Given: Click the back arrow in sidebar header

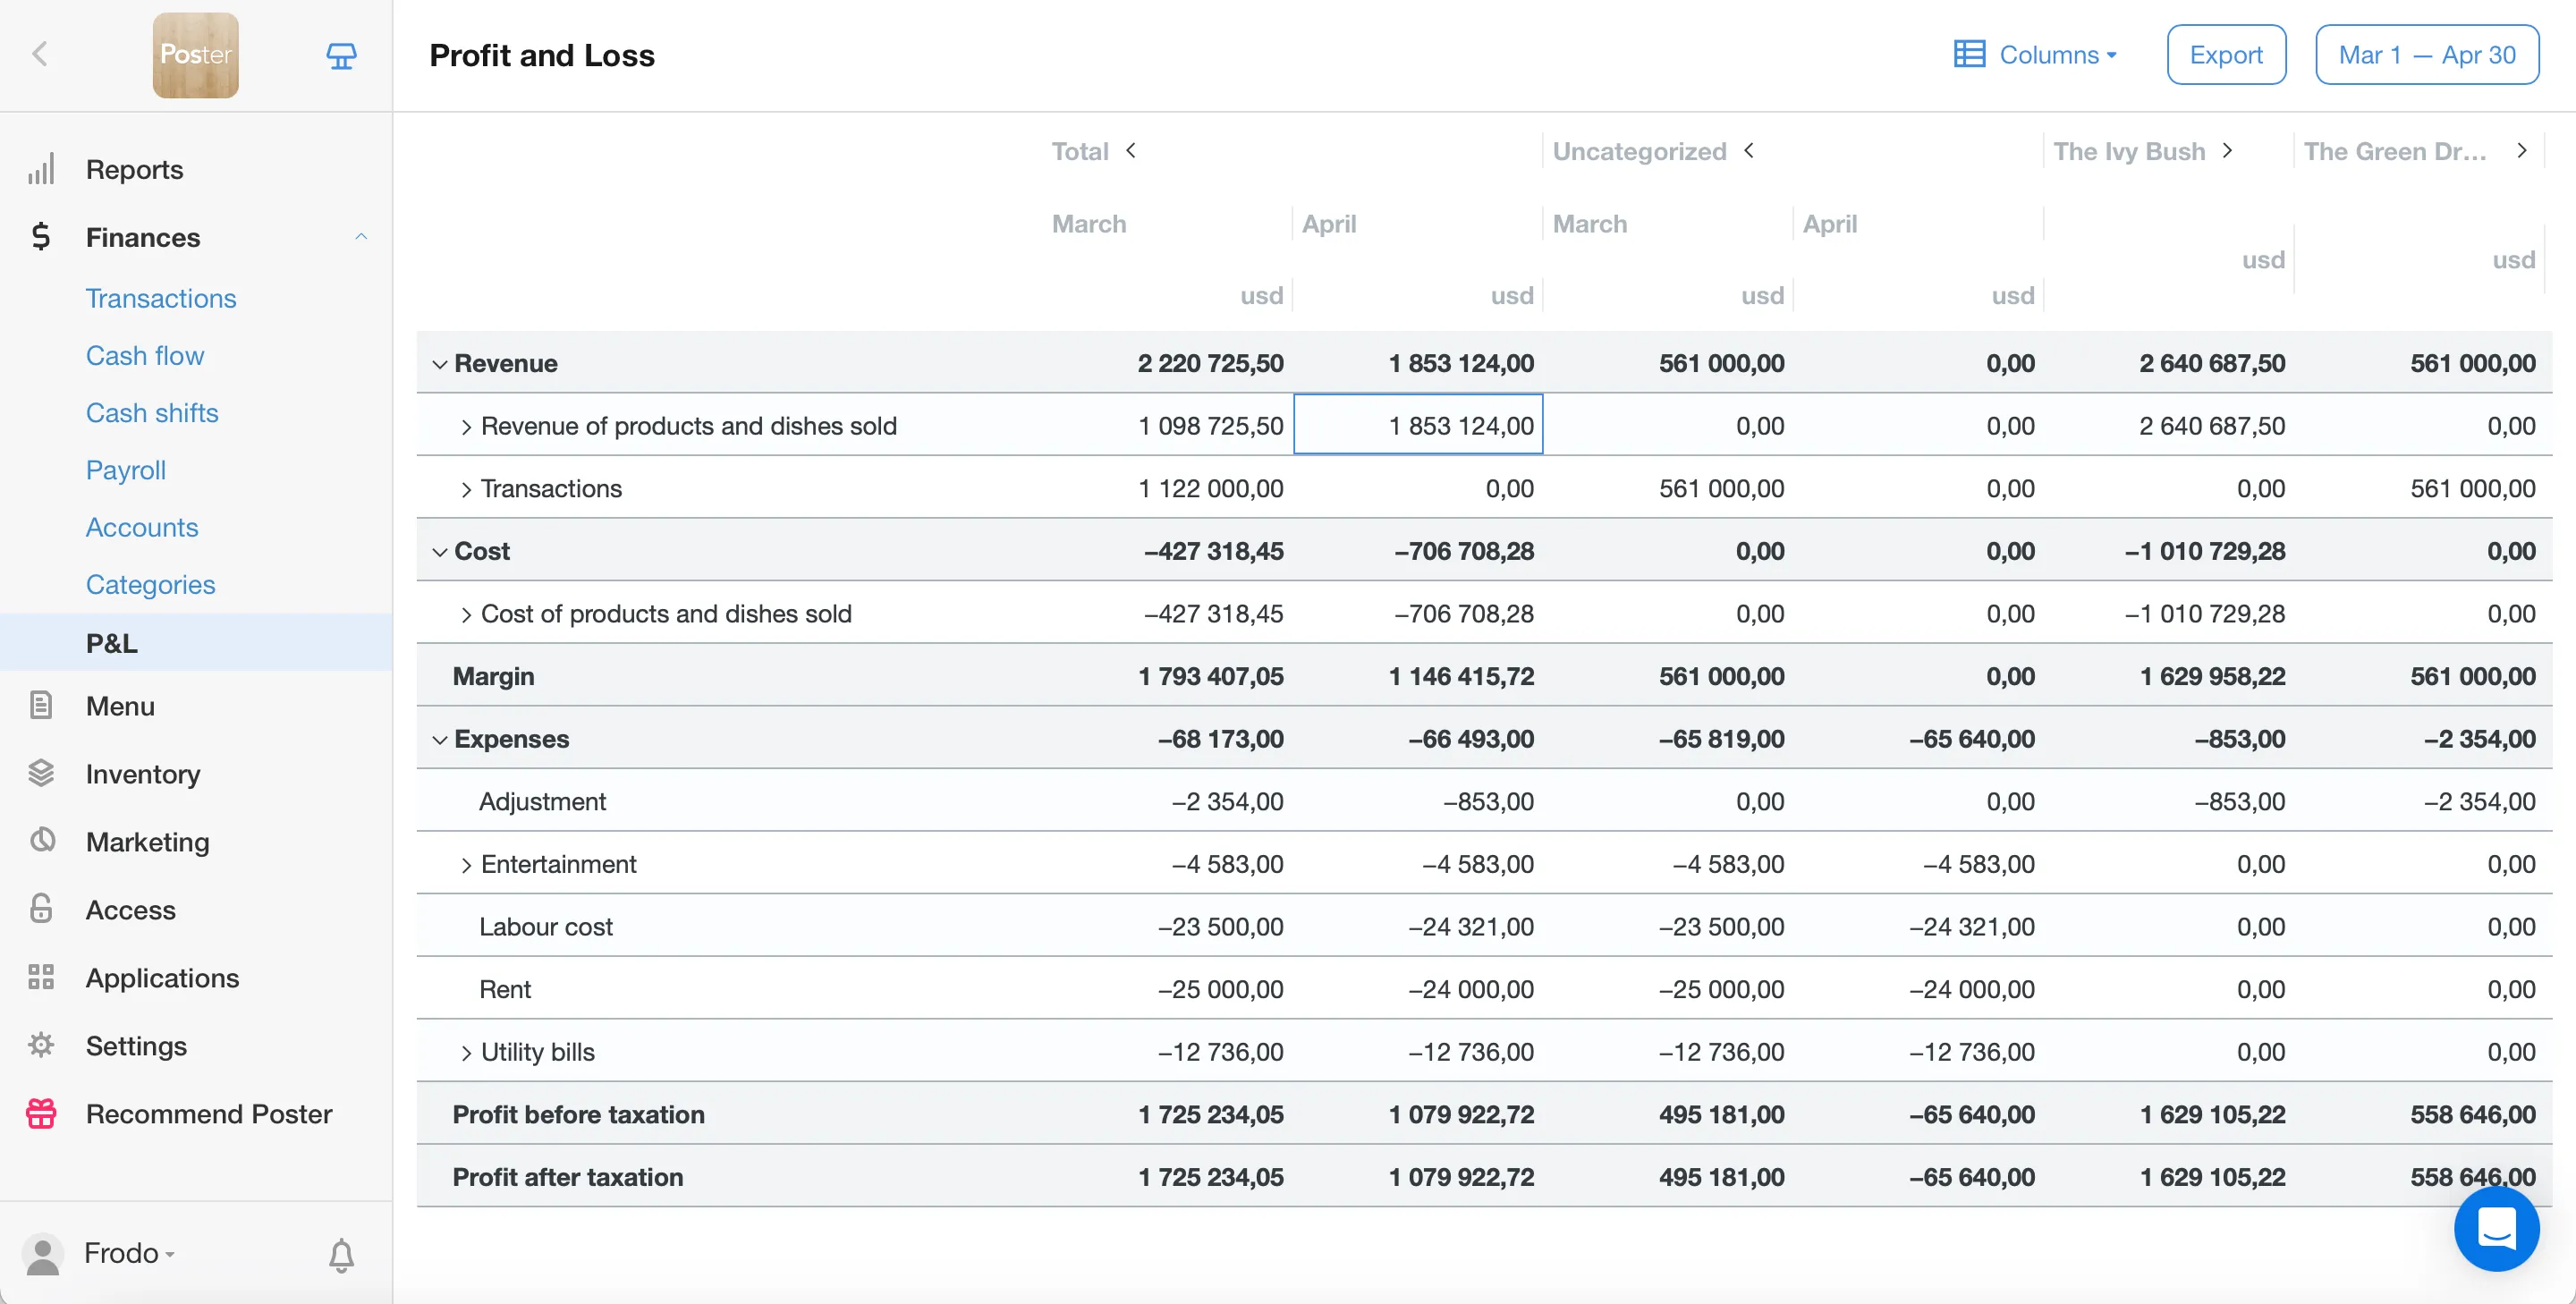Looking at the screenshot, I should pos(40,54).
